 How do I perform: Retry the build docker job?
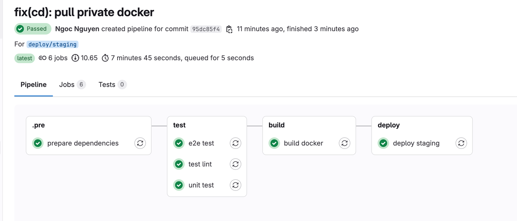[x=344, y=143]
